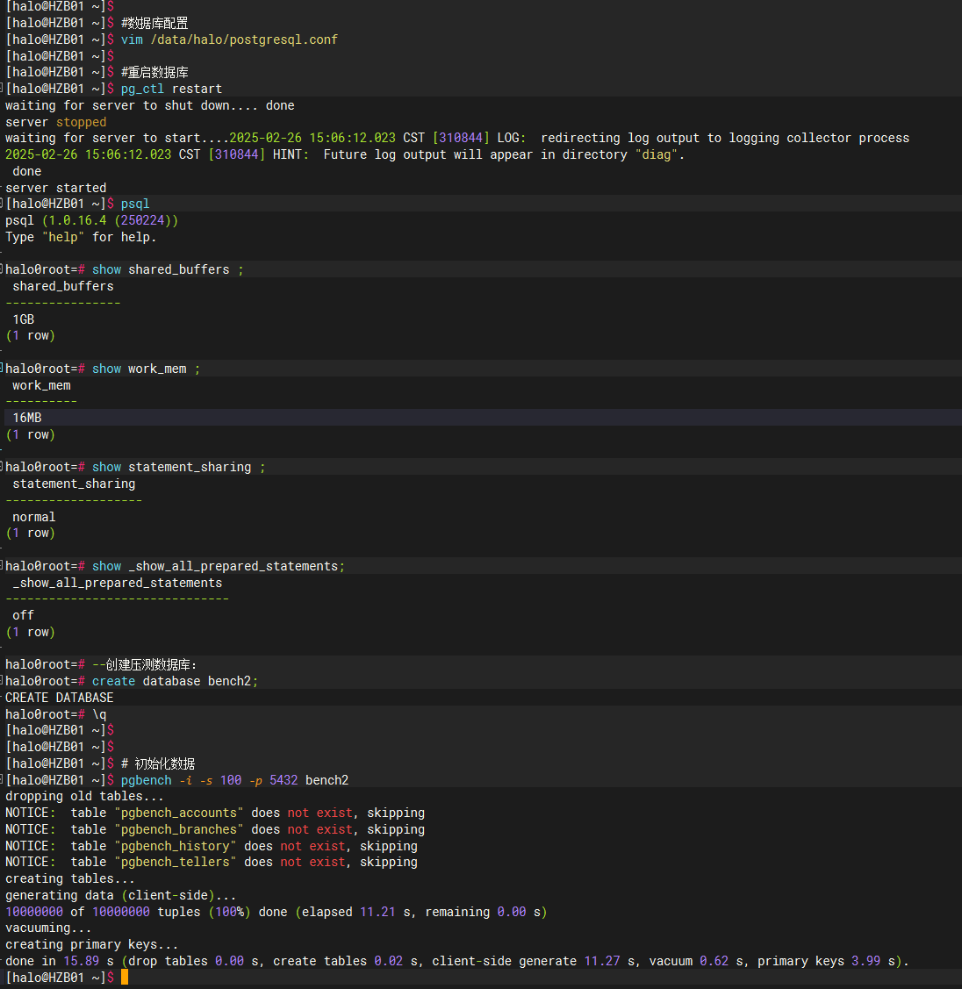The image size is (962, 989).
Task: Click the "creating tables..." line
Action: pos(70,879)
